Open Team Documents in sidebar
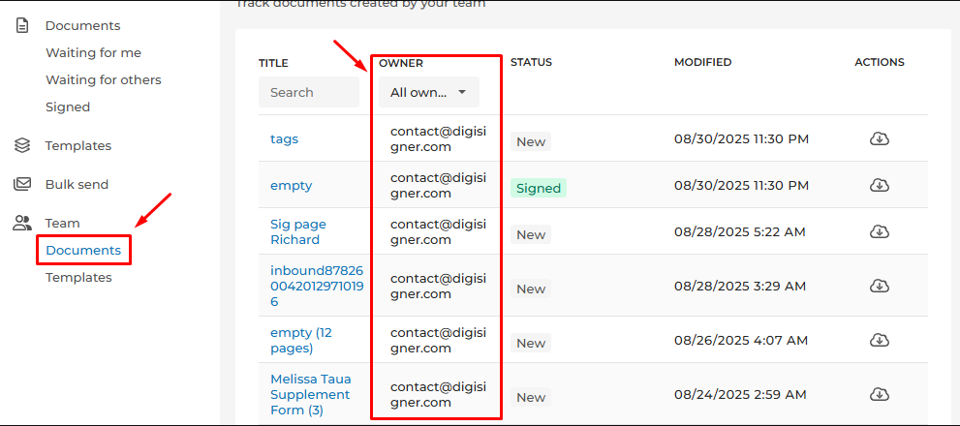 point(83,250)
